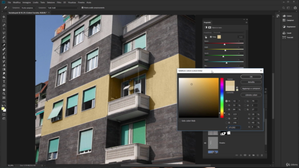Open the Finestra menu
299x168 pixels.
pyautogui.click(x=81, y=2)
